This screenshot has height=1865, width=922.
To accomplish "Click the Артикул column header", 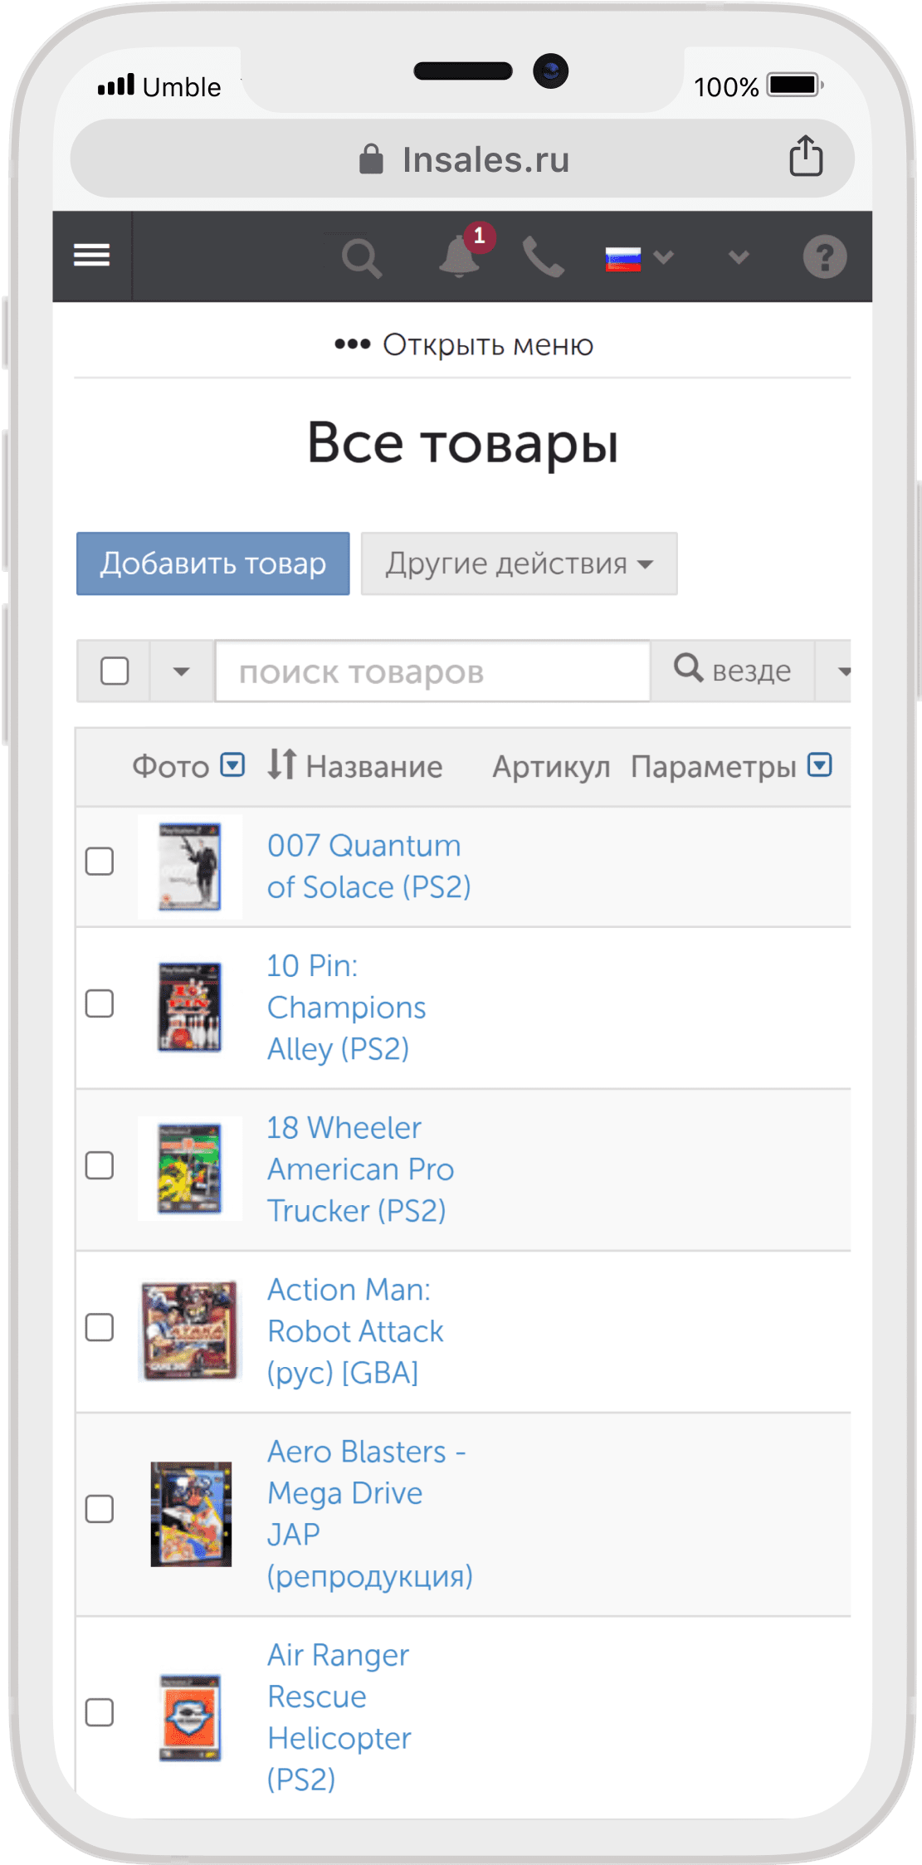I will (550, 766).
